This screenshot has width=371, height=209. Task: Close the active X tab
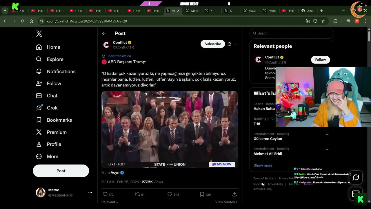[x=178, y=11]
